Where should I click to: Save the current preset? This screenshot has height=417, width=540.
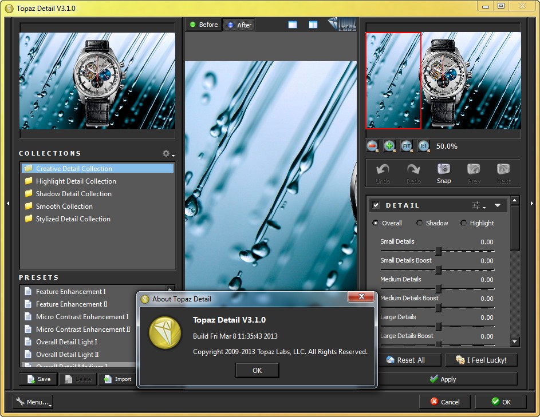(x=39, y=379)
